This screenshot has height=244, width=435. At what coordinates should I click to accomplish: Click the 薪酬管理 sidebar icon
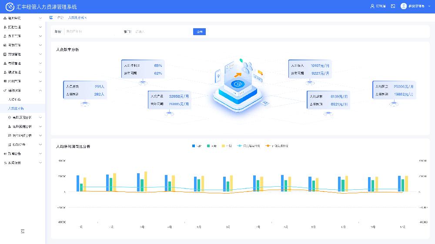click(x=5, y=54)
